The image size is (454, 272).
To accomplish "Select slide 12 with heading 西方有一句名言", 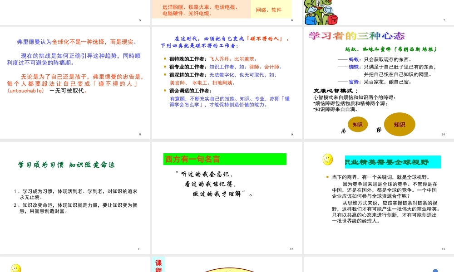I will (227, 198).
